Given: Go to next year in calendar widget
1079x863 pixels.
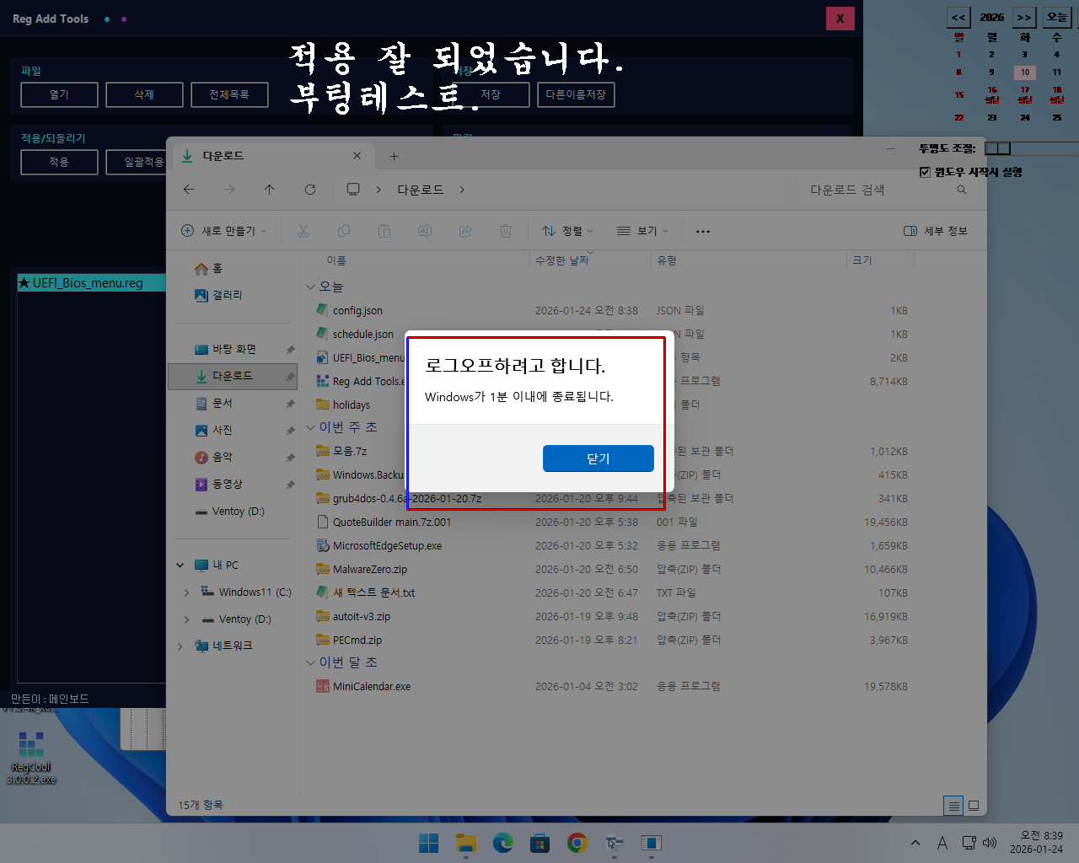Looking at the screenshot, I should 1023,17.
